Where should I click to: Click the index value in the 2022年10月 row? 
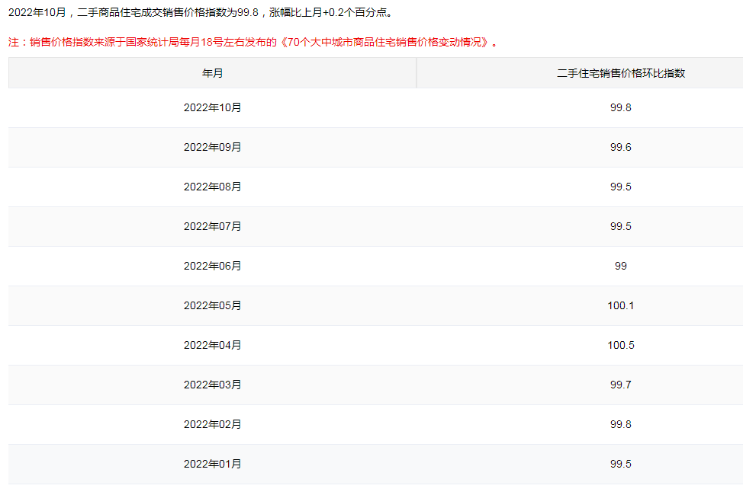point(620,107)
